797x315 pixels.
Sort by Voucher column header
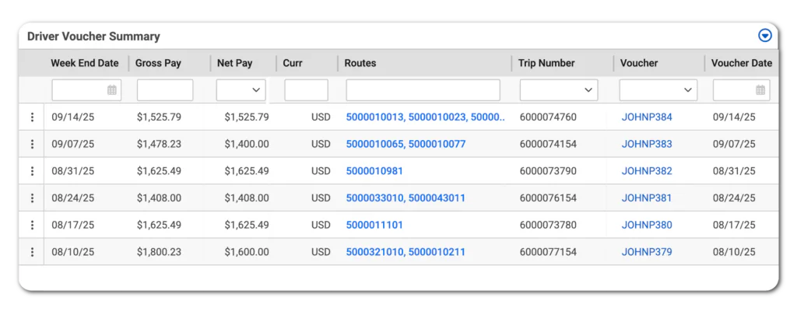tap(639, 64)
